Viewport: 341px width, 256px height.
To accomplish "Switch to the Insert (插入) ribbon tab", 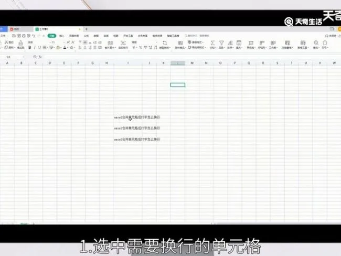I will (x=61, y=36).
